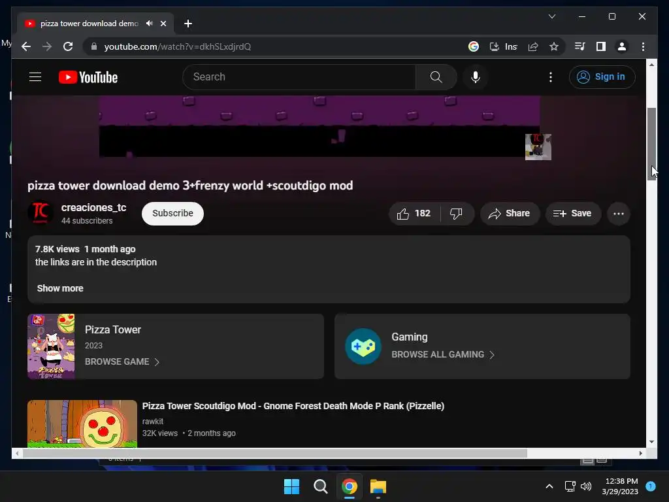Screen dimensions: 669x502
Task: Open the Pizza Tower game cover thumbnail
Action: click(51, 346)
